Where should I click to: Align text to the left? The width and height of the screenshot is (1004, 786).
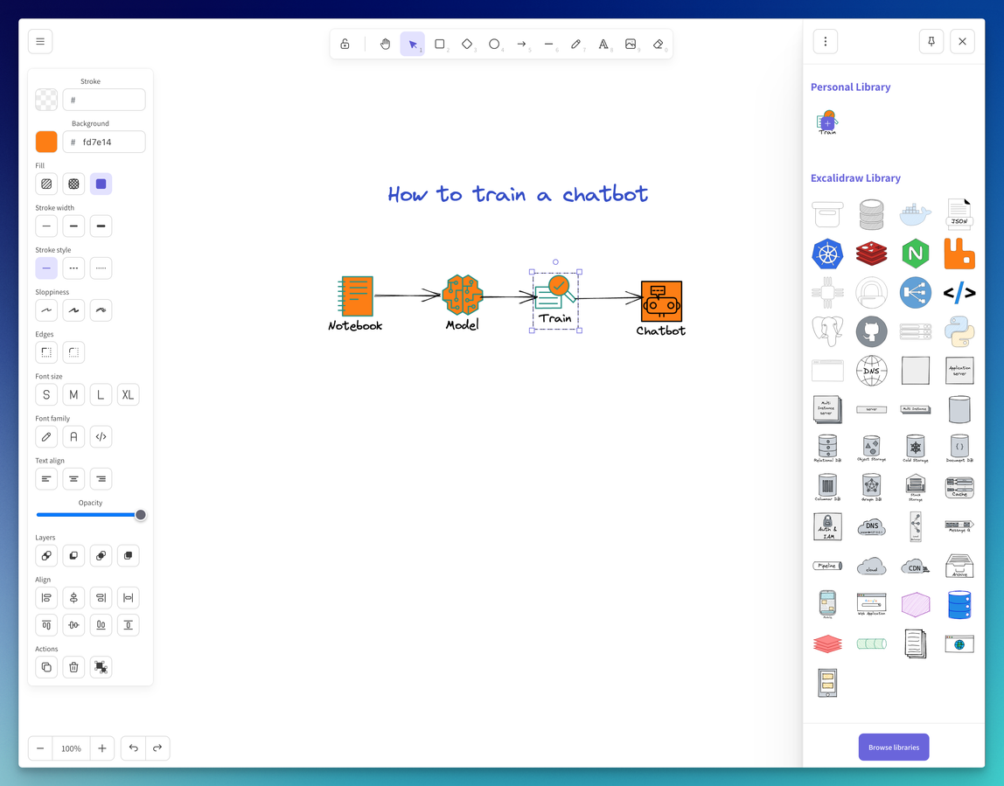[46, 479]
